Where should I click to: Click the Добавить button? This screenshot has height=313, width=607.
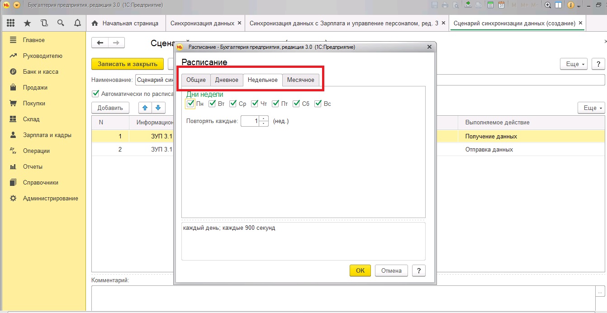(110, 108)
